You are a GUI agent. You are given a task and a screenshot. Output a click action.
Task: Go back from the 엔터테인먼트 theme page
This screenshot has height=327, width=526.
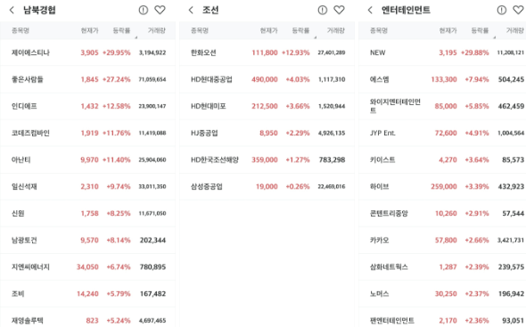click(x=370, y=10)
